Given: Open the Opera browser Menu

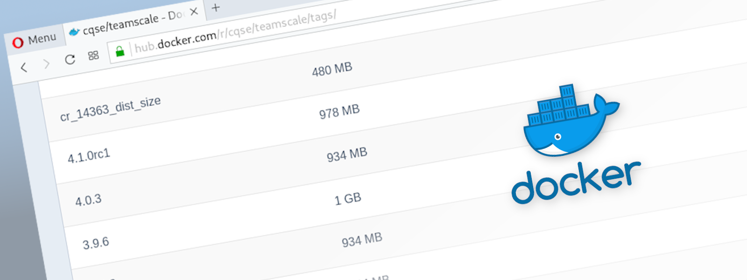Looking at the screenshot, I should click(36, 37).
